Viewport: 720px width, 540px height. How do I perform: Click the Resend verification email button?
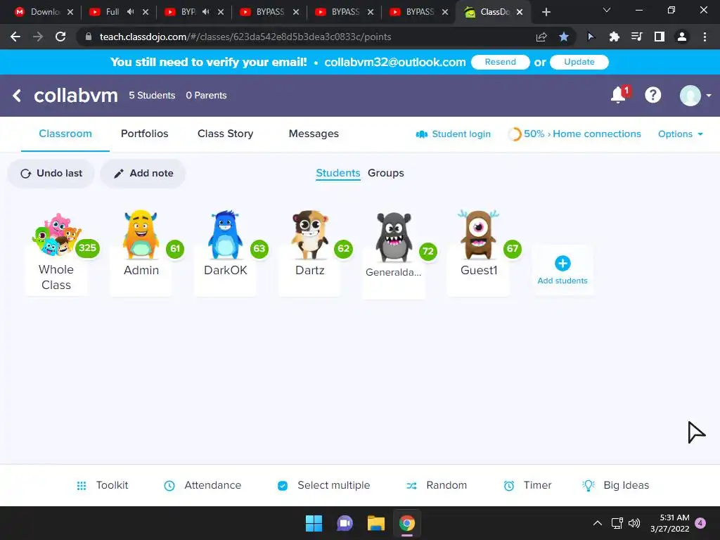click(501, 62)
